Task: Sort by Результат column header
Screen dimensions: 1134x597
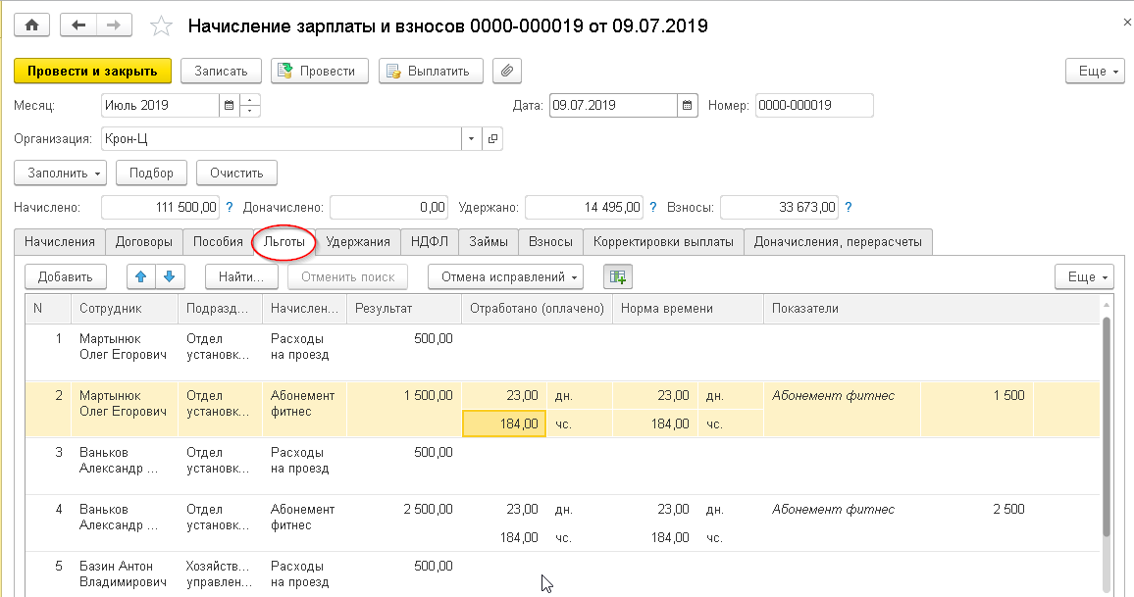Action: 403,309
